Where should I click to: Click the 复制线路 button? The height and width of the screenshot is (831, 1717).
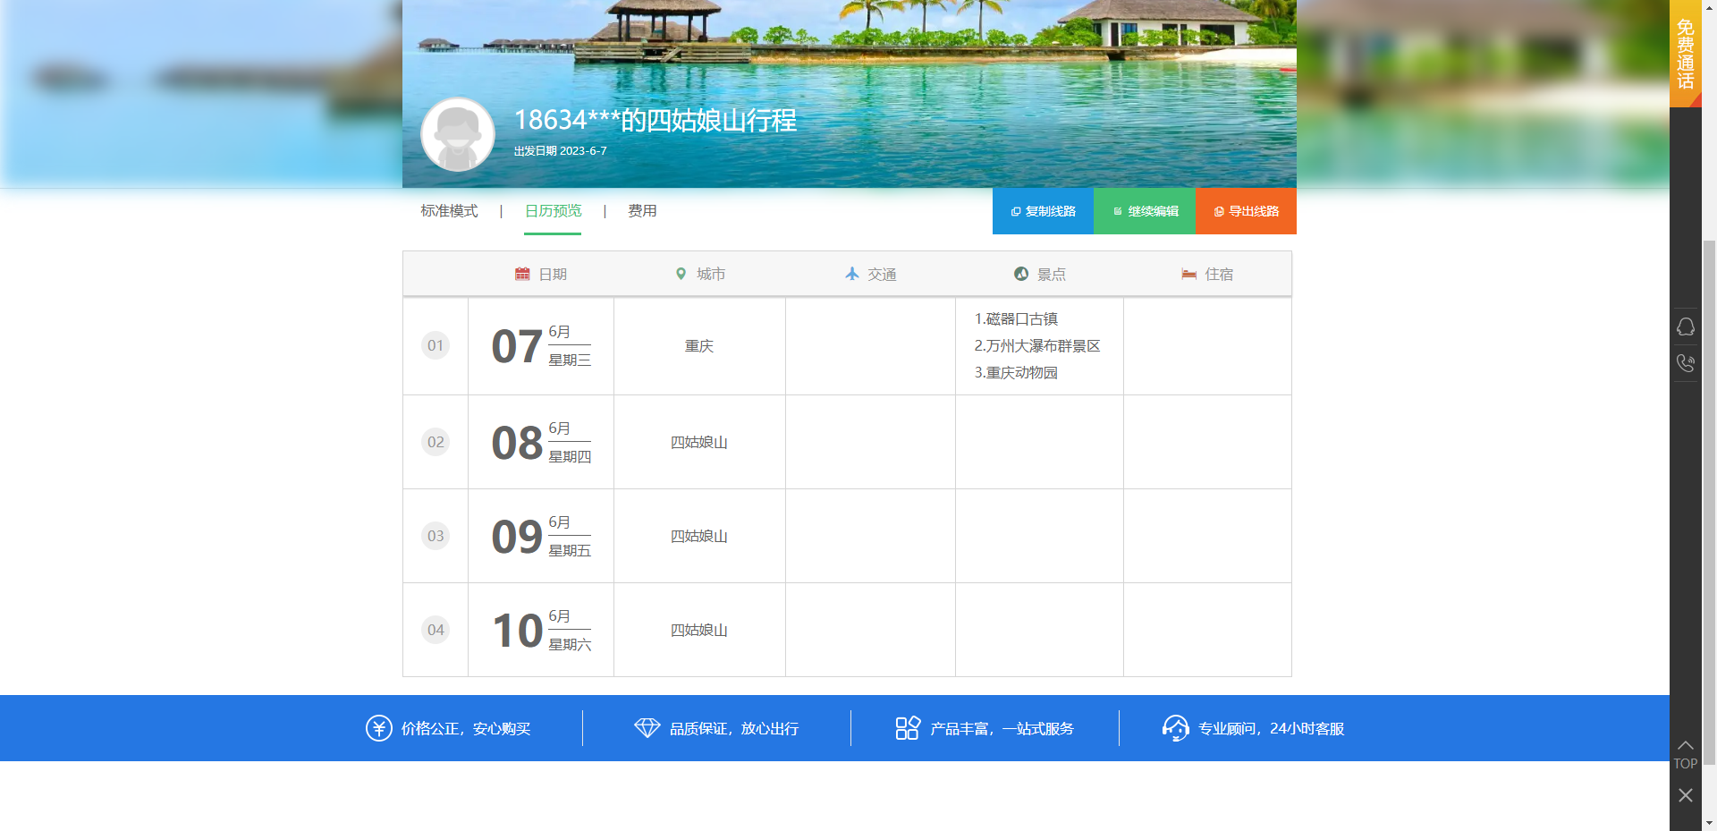(1043, 211)
